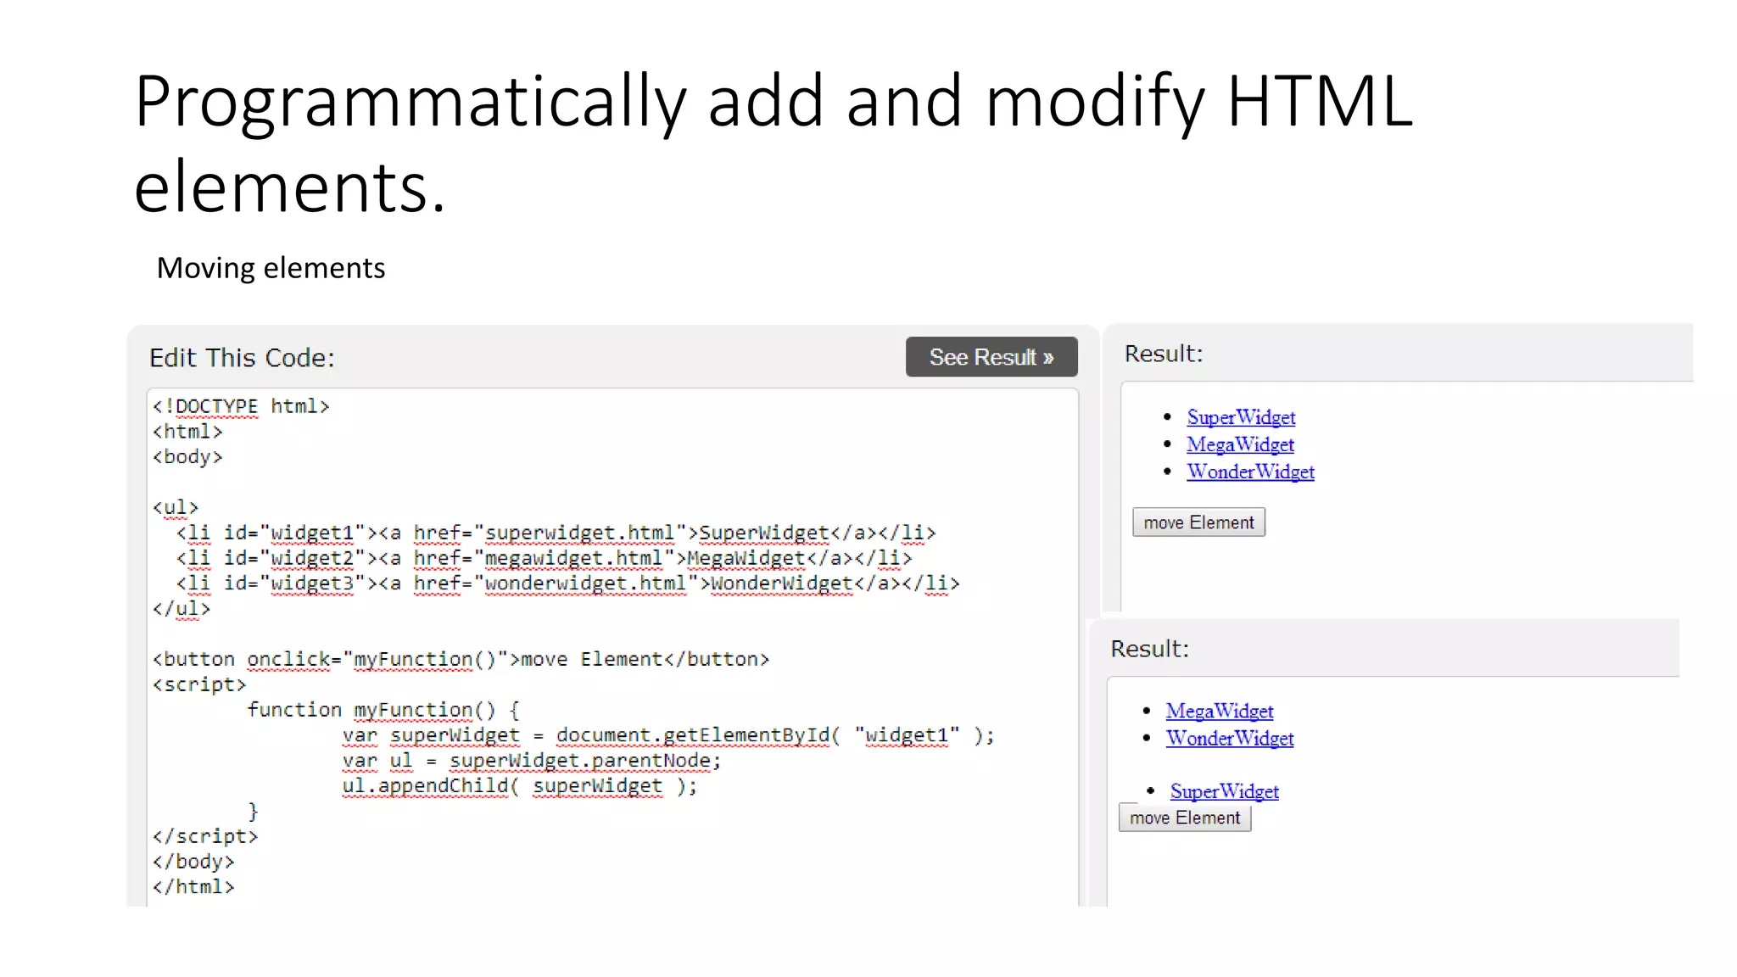
Task: Click the closing '</script>' tag line
Action: (205, 836)
